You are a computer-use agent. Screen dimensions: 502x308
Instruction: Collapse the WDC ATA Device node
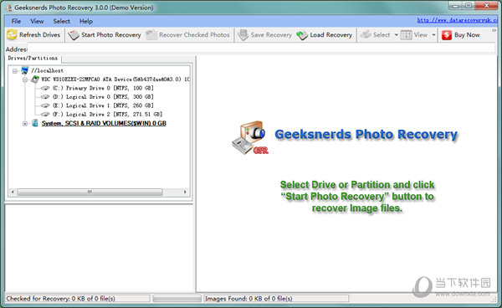pyautogui.click(x=25, y=80)
